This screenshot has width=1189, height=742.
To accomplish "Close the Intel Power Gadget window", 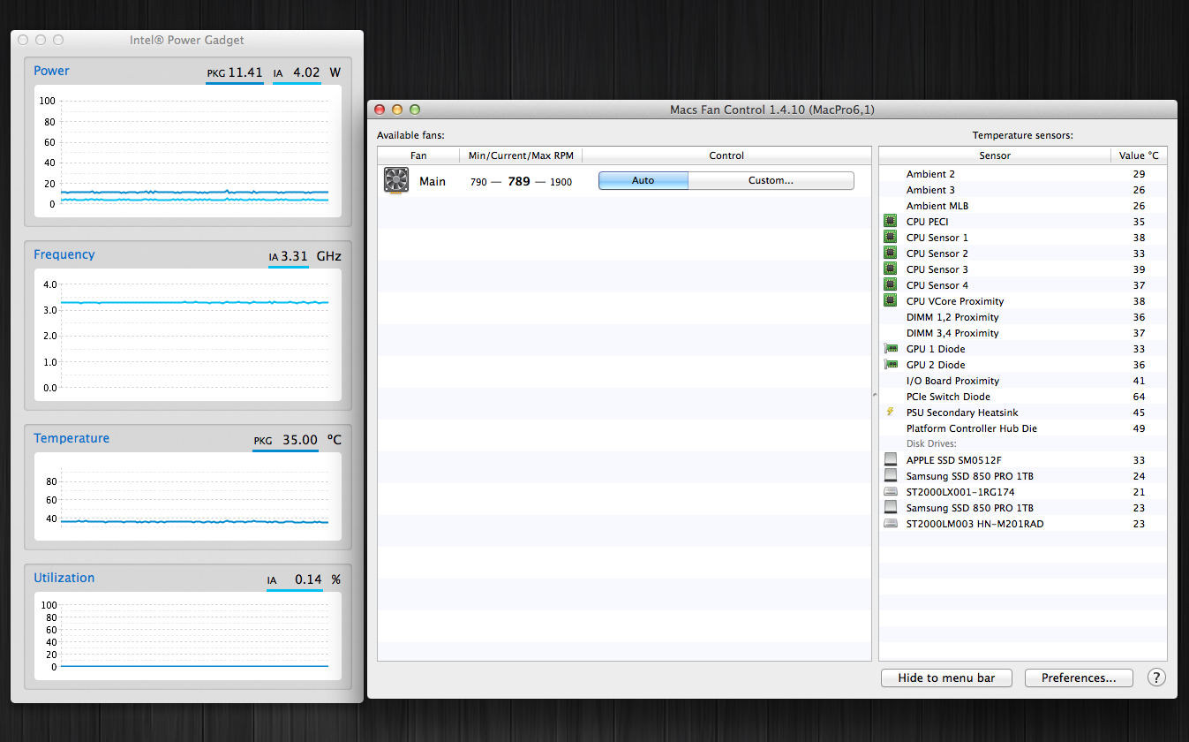I will [23, 40].
